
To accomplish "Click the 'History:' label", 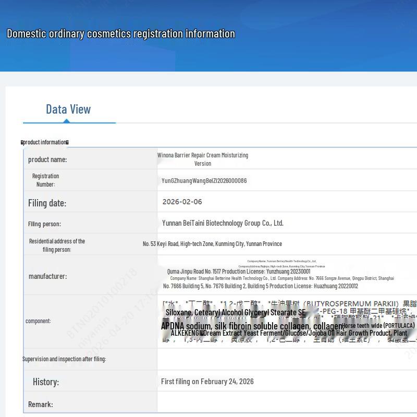I will coord(46,382).
